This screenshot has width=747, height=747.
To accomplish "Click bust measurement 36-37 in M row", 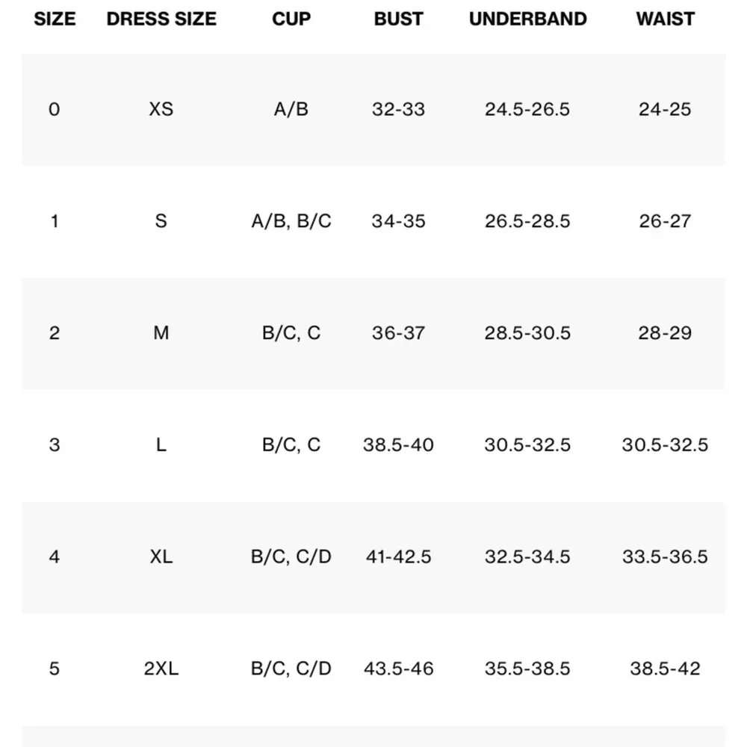I will 398,332.
